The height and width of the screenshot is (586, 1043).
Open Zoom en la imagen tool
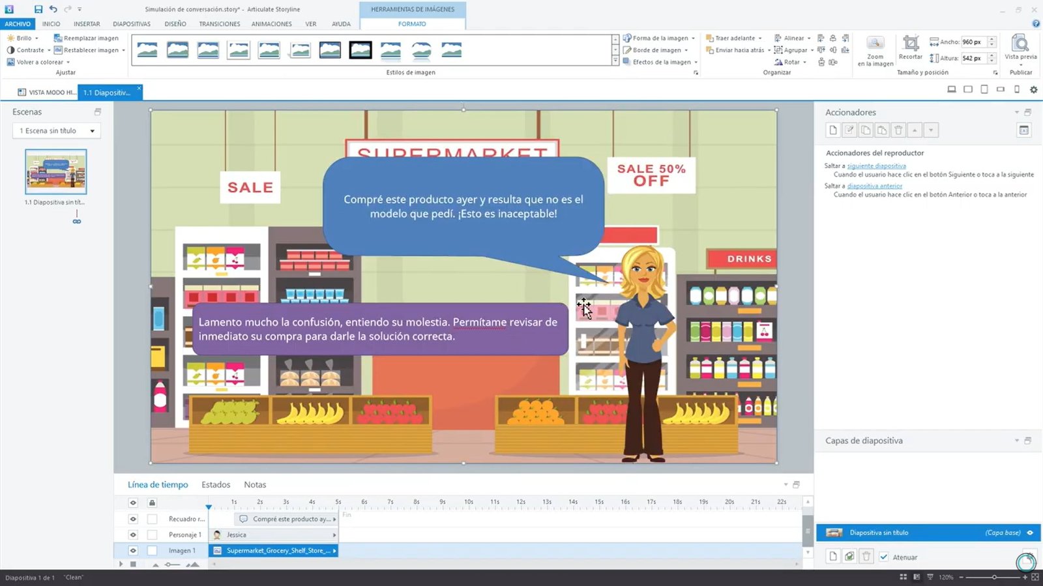point(875,51)
